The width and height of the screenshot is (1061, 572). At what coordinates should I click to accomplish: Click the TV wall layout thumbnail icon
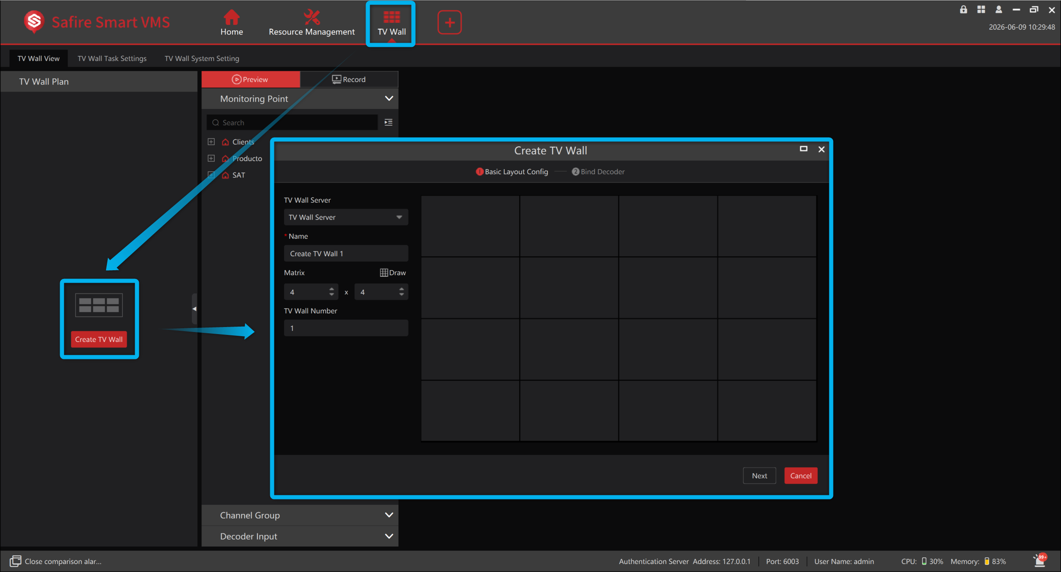click(x=99, y=305)
